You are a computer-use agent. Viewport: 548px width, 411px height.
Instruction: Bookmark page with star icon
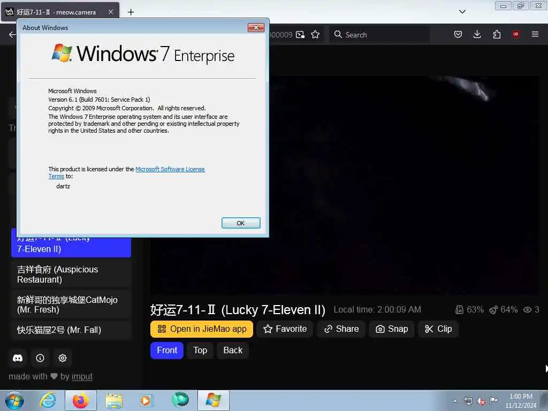tap(315, 34)
